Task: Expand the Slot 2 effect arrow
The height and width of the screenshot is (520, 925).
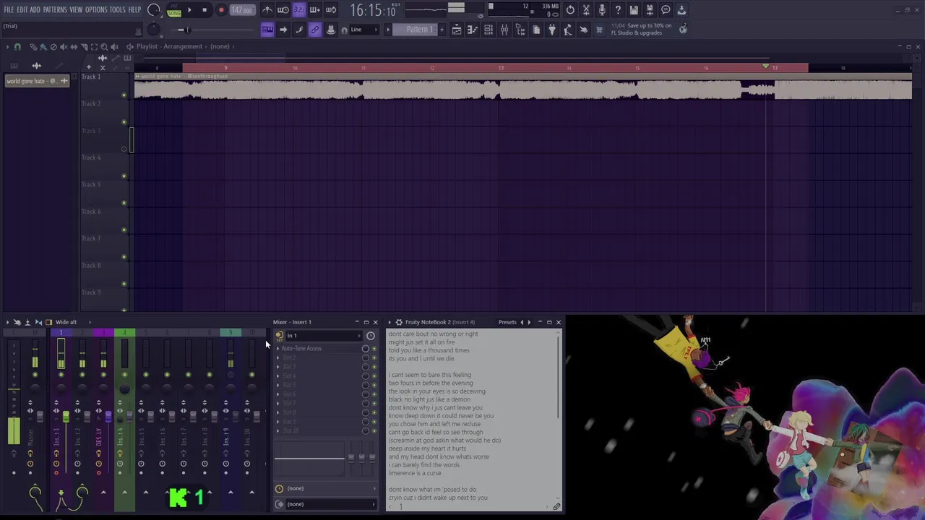Action: pyautogui.click(x=277, y=358)
